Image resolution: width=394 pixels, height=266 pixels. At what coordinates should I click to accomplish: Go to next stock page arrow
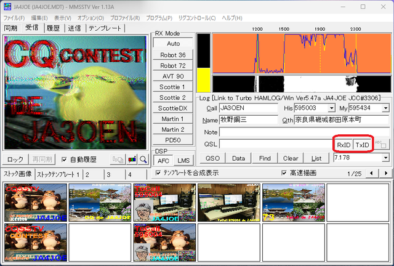[386, 173]
